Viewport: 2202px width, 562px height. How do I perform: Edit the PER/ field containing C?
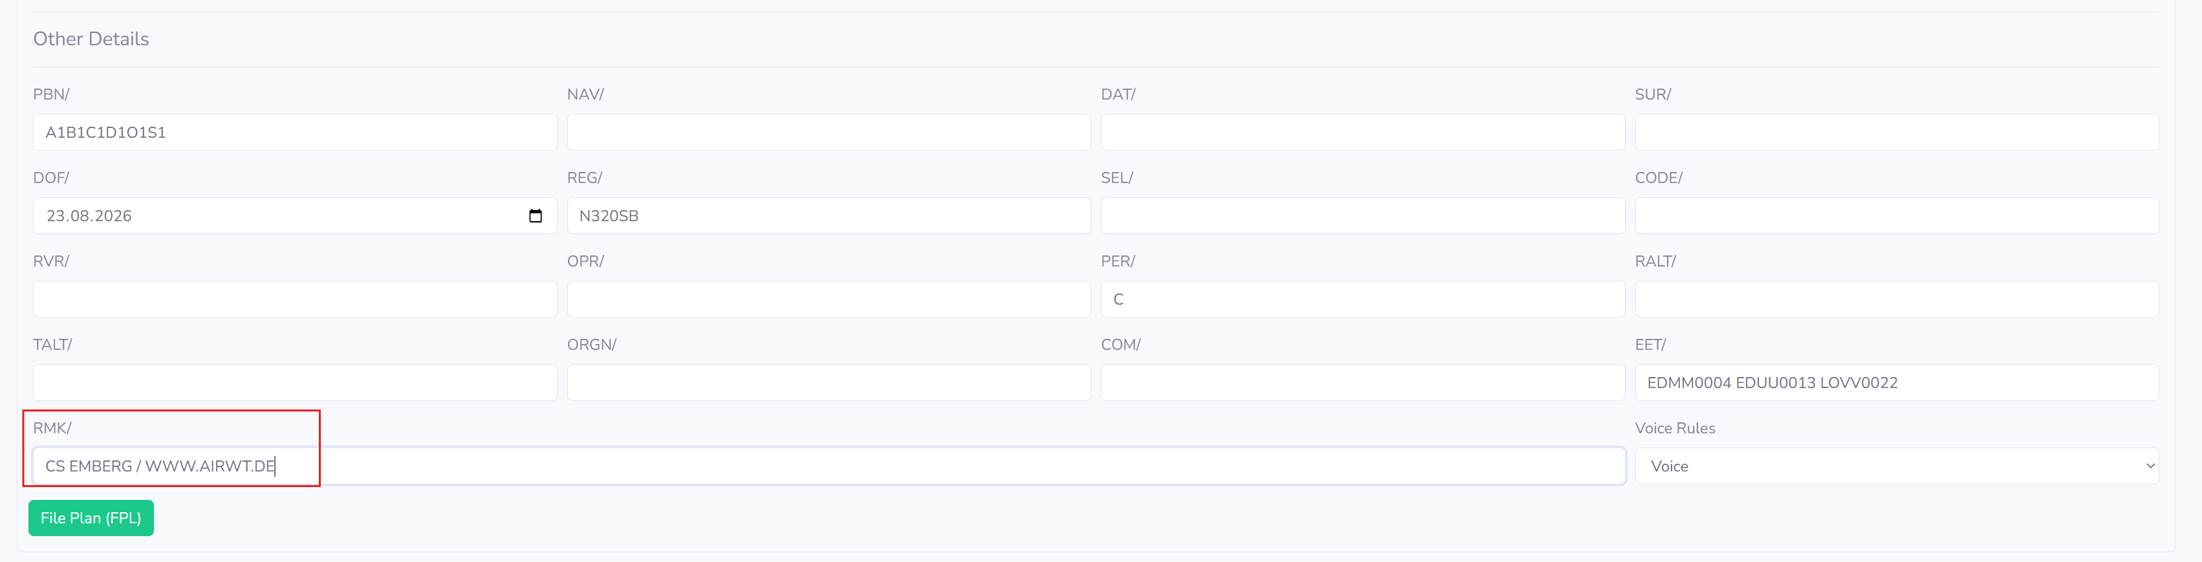(x=1362, y=300)
